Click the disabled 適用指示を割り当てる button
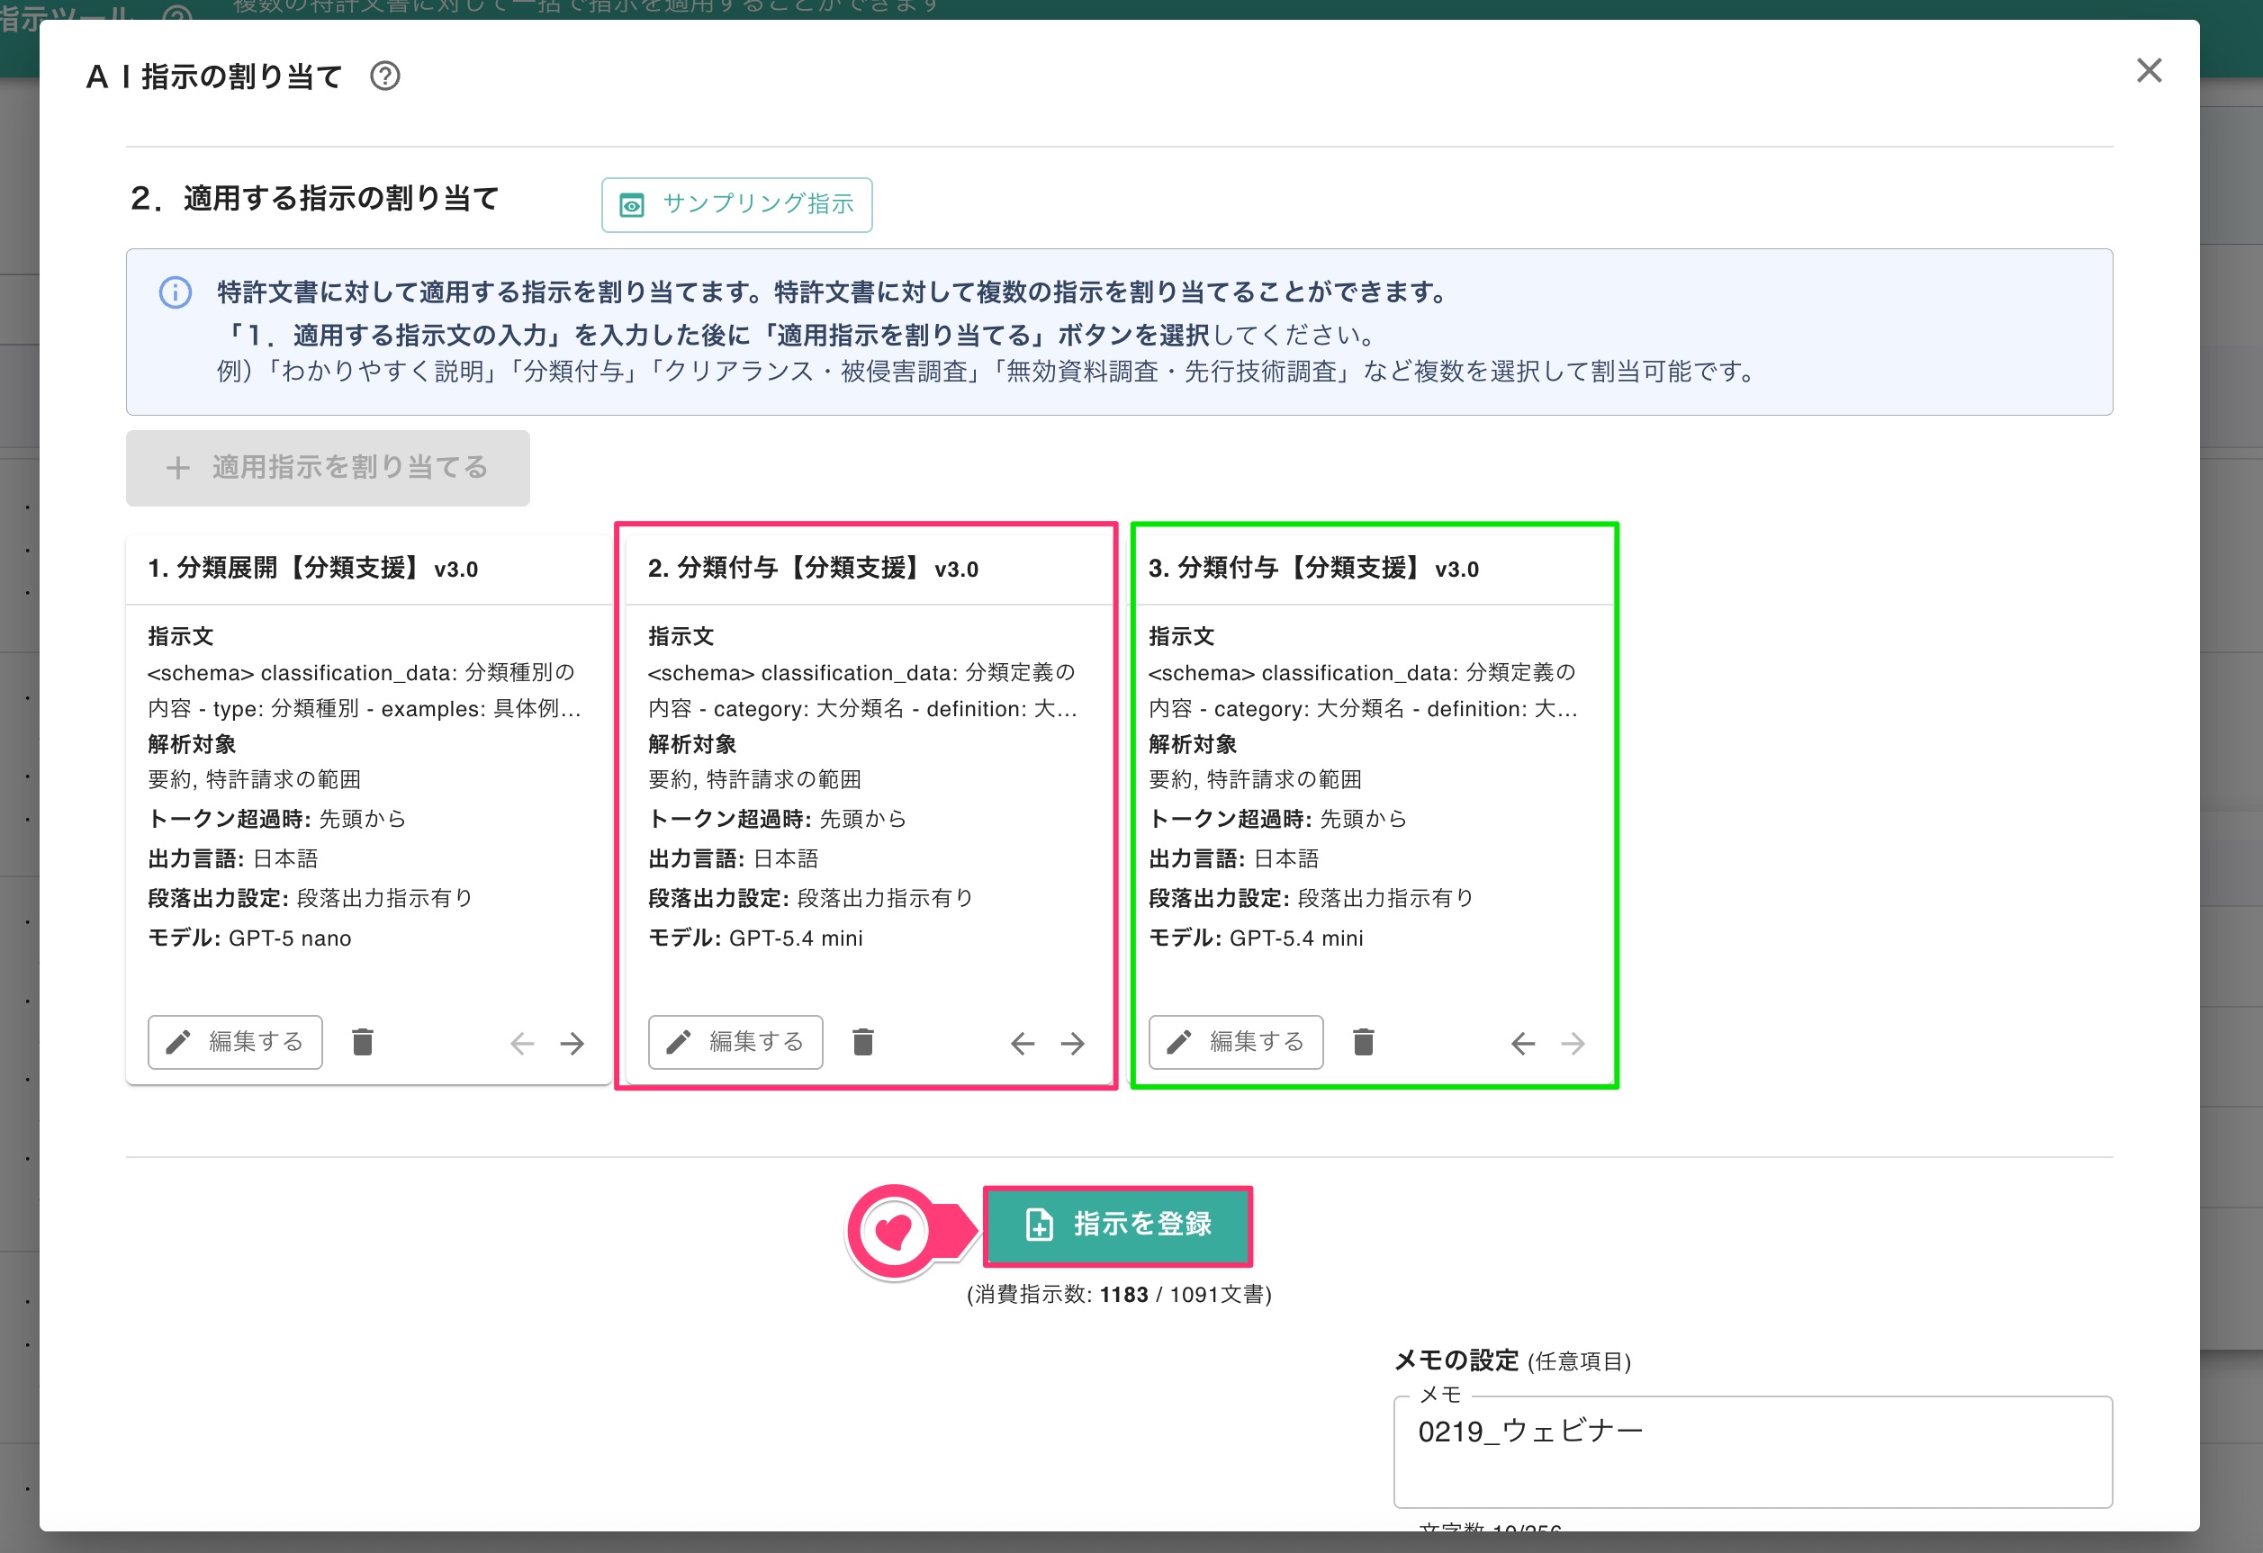Image resolution: width=2263 pixels, height=1553 pixels. 327,468
